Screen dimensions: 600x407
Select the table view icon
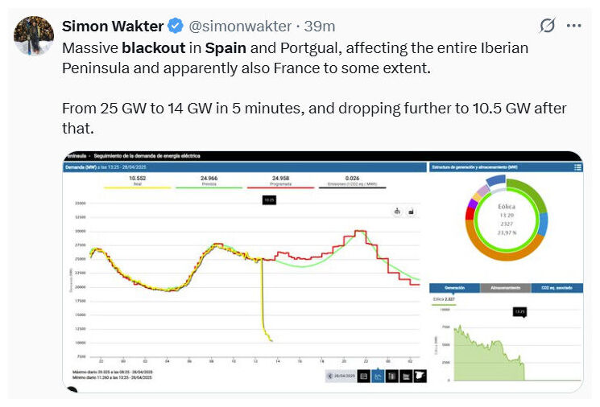(x=363, y=376)
